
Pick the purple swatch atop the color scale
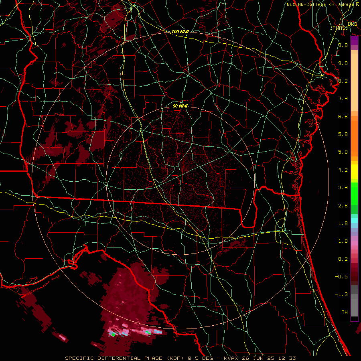tap(354, 41)
